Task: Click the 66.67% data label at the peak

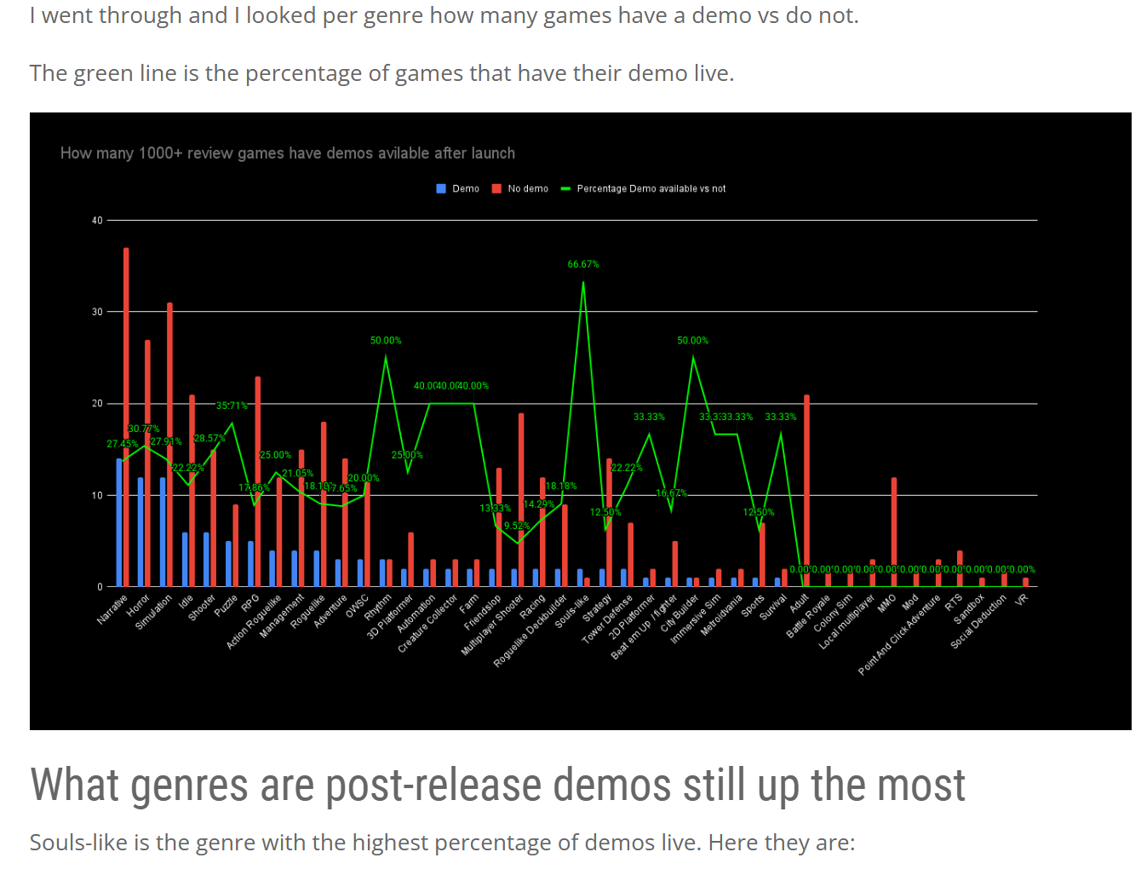Action: pos(583,265)
